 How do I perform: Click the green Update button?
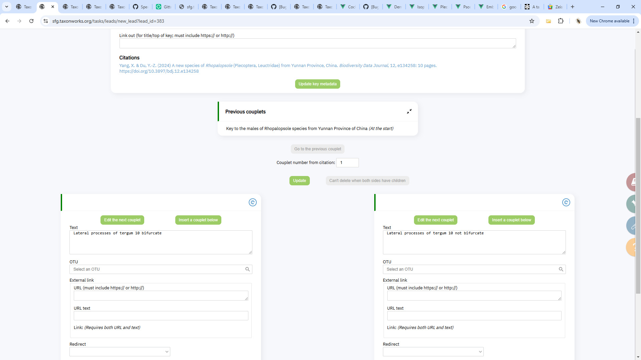click(299, 181)
